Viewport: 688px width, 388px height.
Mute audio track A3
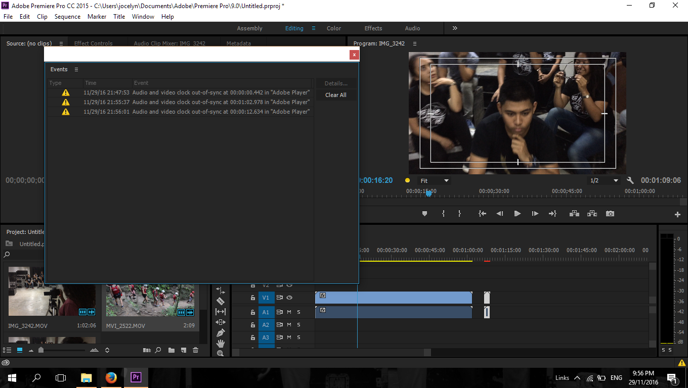289,337
